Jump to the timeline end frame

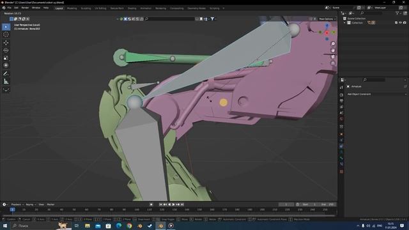[x=182, y=204]
